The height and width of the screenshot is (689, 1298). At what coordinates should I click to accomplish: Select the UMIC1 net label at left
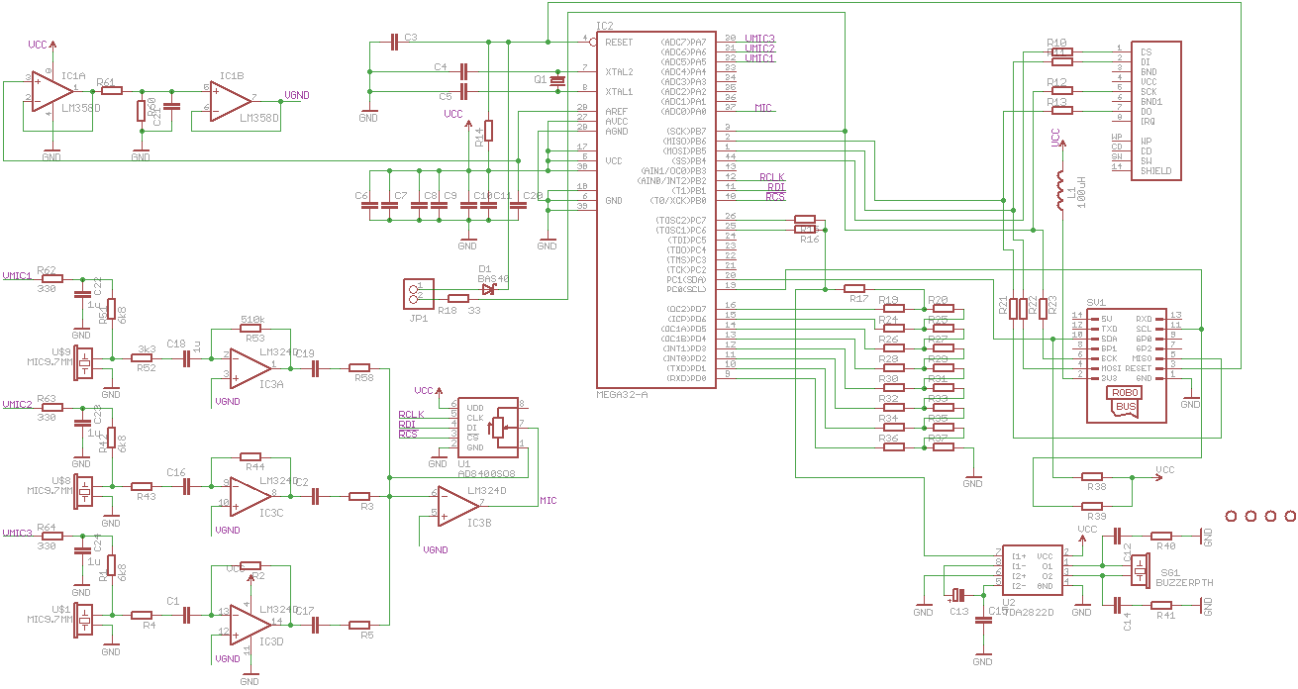[x=17, y=275]
